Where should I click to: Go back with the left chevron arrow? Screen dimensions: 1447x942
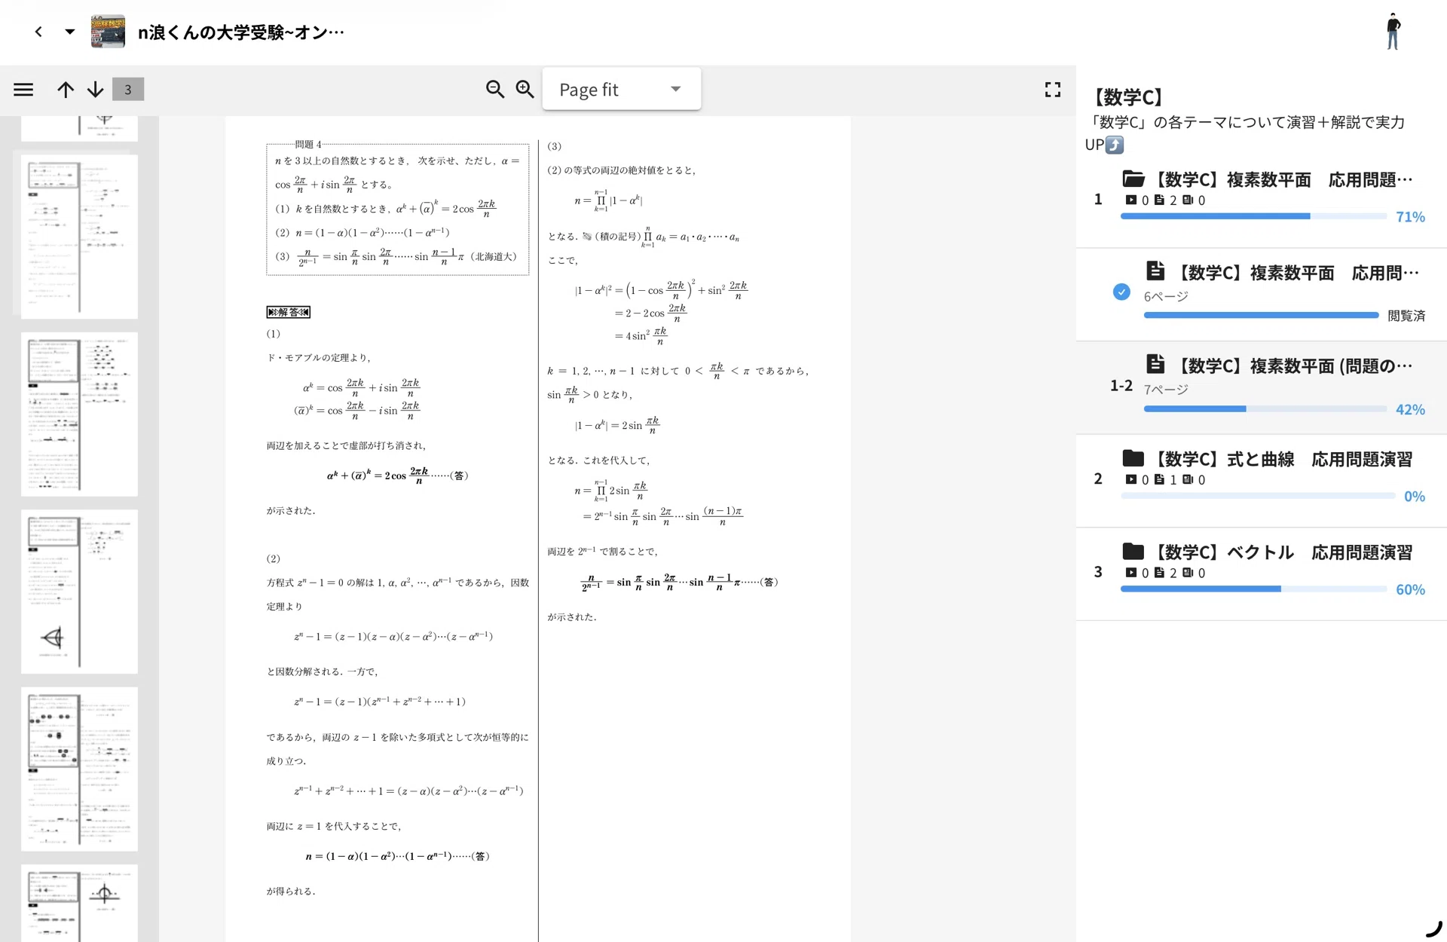(38, 32)
